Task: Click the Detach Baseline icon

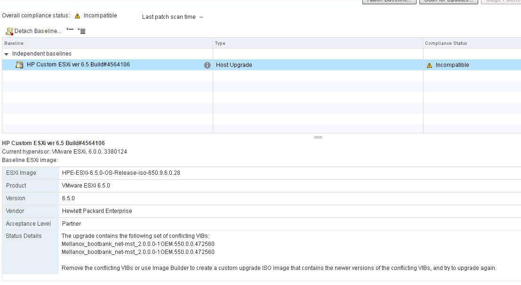Action: coord(9,31)
